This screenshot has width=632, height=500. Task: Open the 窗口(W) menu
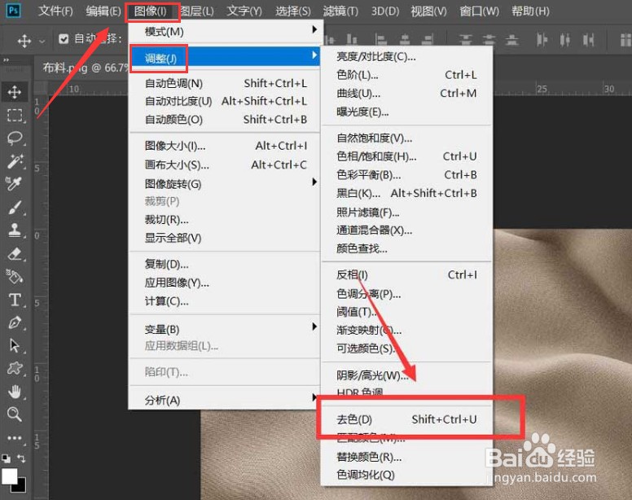point(479,11)
